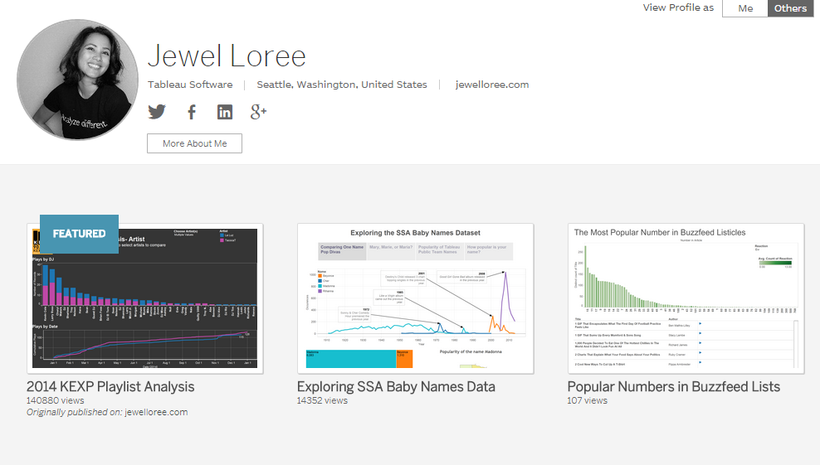
Task: Open the jewelloree.com website link
Action: (492, 85)
